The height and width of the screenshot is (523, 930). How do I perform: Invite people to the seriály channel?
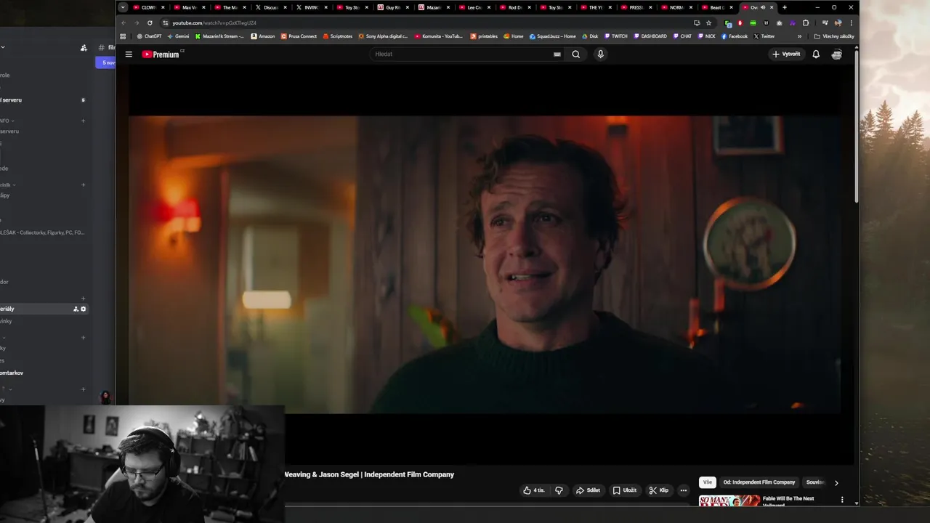tap(76, 309)
